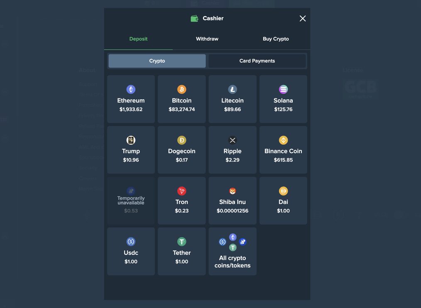The width and height of the screenshot is (421, 308).
Task: Select the Tron label
Action: pyautogui.click(x=182, y=202)
